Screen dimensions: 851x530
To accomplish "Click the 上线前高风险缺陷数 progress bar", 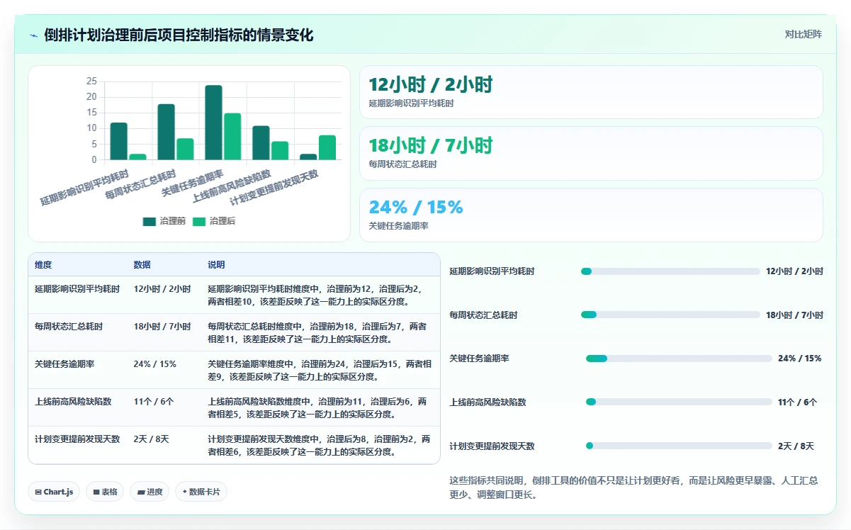I will tap(679, 402).
